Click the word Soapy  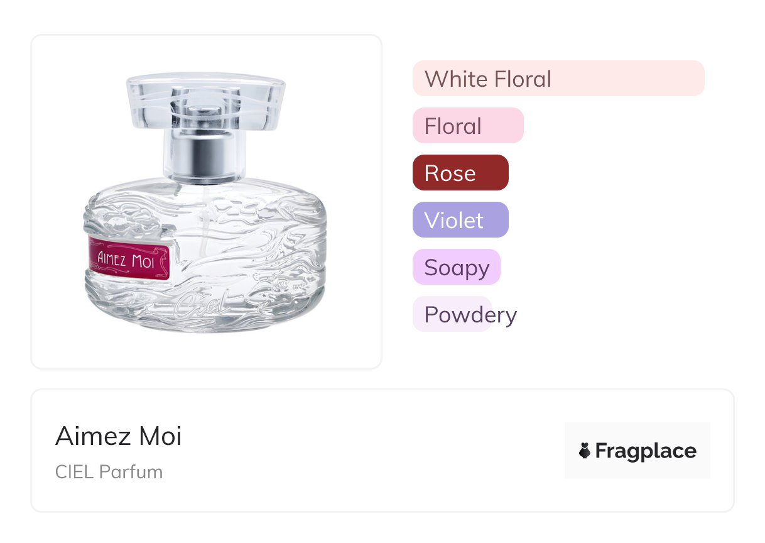tap(457, 268)
